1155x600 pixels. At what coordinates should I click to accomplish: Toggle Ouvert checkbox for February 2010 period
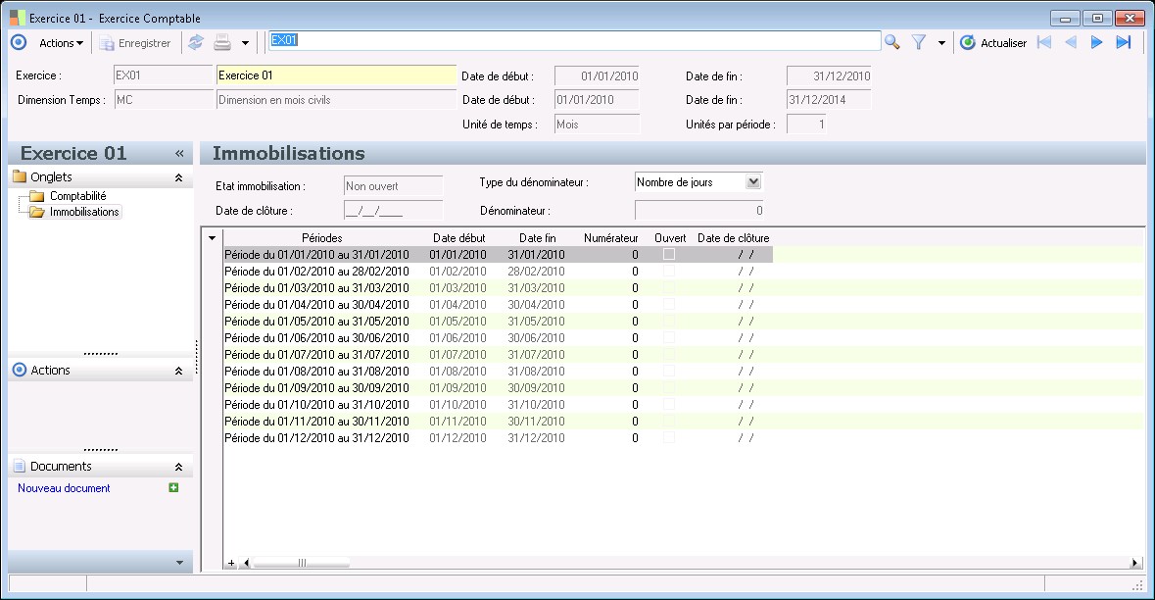coord(669,271)
